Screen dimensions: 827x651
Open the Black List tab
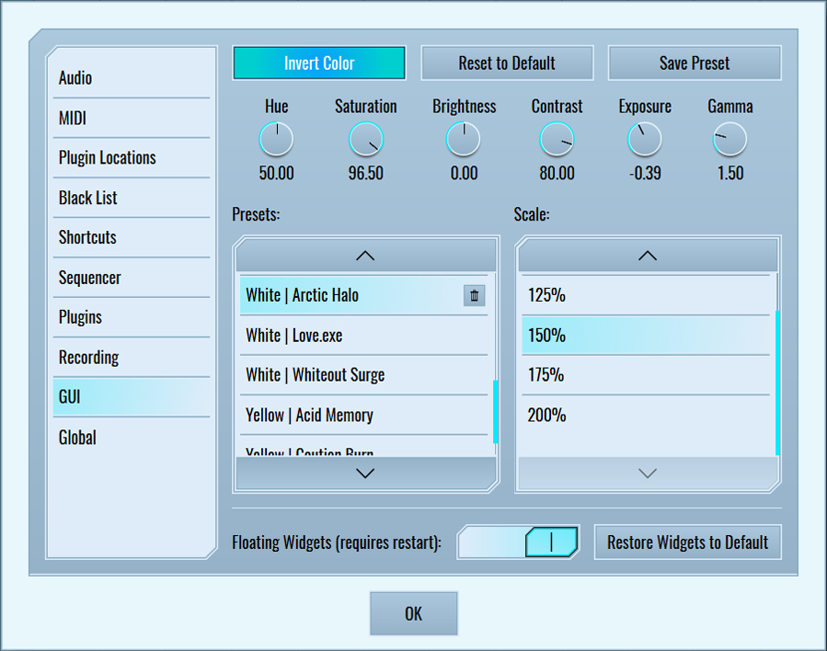pyautogui.click(x=132, y=198)
